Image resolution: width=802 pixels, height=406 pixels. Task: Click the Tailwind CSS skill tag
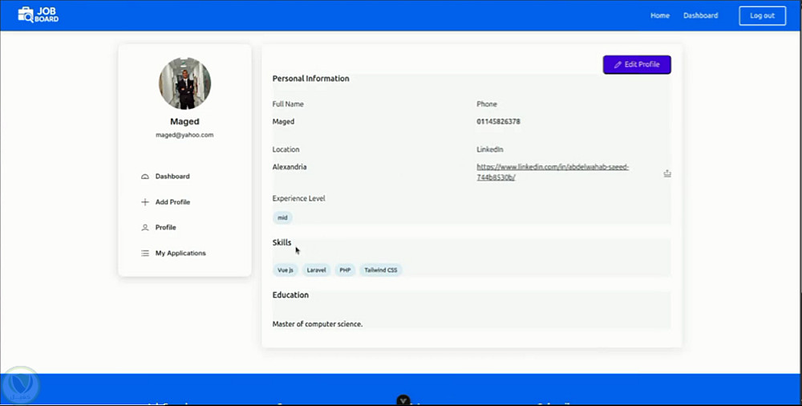point(380,270)
